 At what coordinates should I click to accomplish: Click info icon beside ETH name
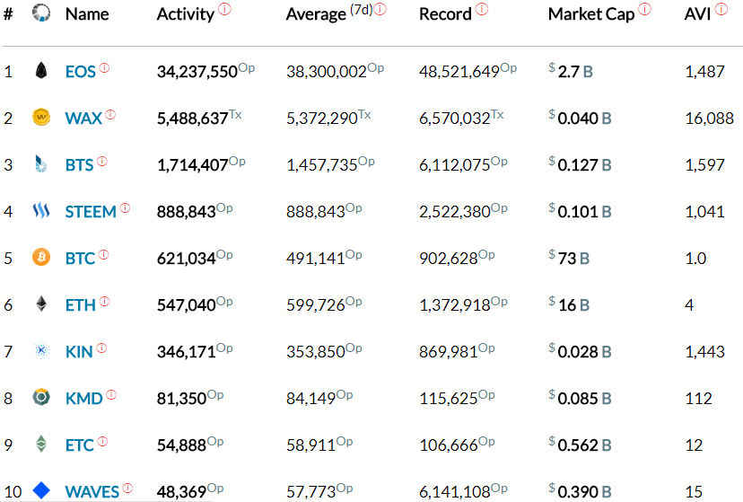(104, 301)
